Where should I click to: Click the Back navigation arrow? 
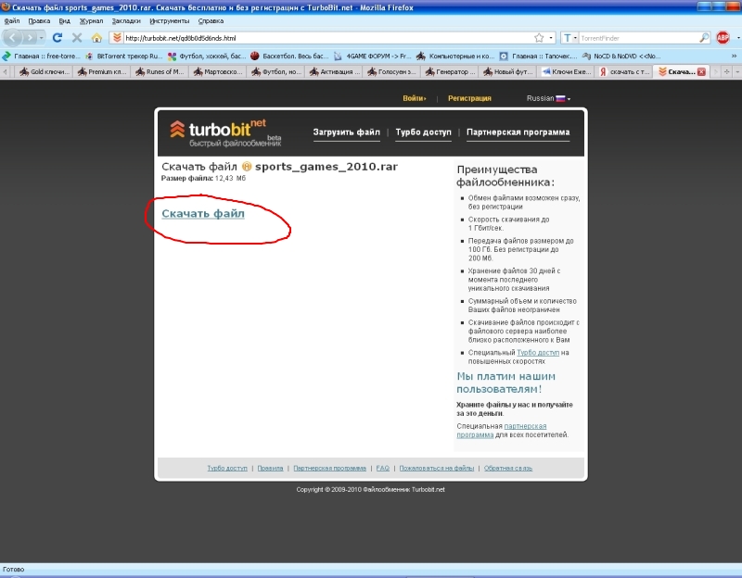(13, 38)
